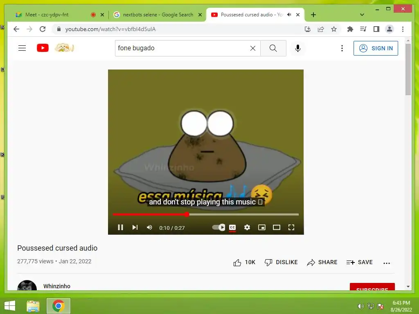Save video to playlist

pyautogui.click(x=359, y=262)
